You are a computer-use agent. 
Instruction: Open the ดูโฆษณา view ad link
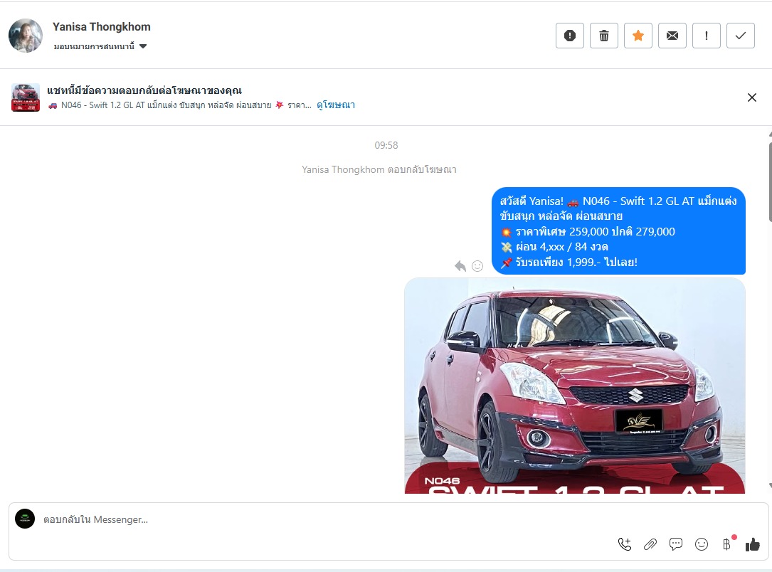336,105
